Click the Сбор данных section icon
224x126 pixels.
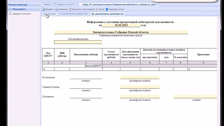(x=10, y=9)
